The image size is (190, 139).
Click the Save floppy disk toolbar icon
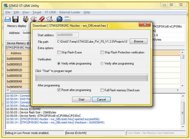(15, 19)
